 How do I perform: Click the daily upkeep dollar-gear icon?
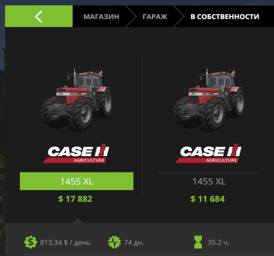pyautogui.click(x=31, y=242)
